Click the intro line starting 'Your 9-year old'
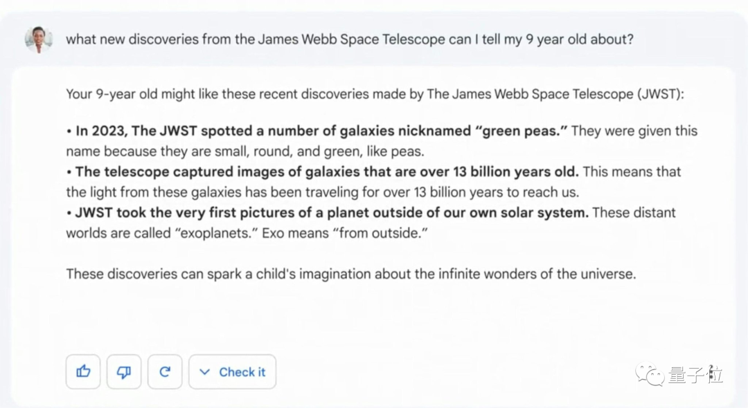The height and width of the screenshot is (408, 748). tap(374, 94)
